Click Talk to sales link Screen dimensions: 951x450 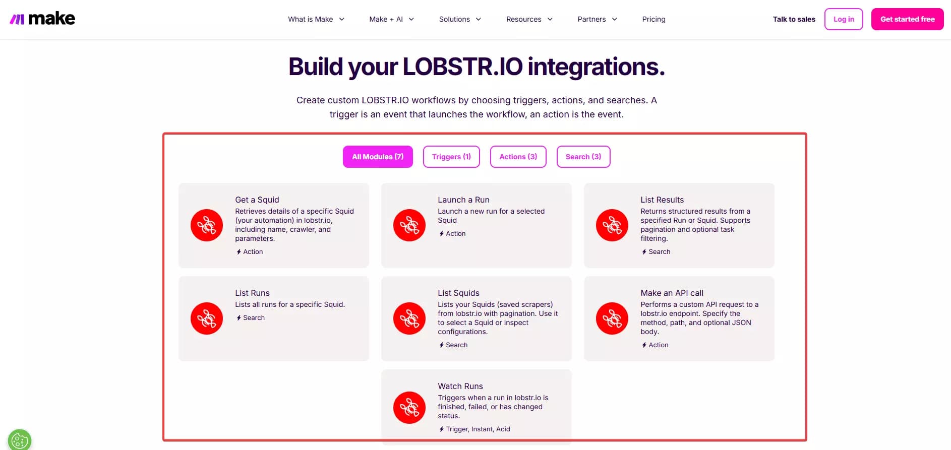794,19
